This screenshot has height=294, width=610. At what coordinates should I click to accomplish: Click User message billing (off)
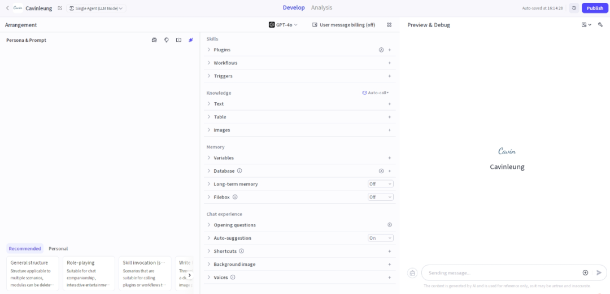point(344,25)
